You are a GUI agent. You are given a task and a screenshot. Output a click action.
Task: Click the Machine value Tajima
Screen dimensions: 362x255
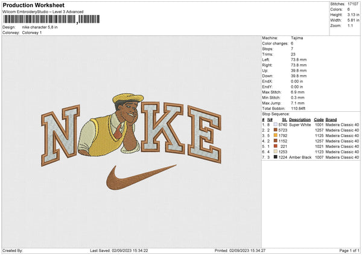click(297, 38)
